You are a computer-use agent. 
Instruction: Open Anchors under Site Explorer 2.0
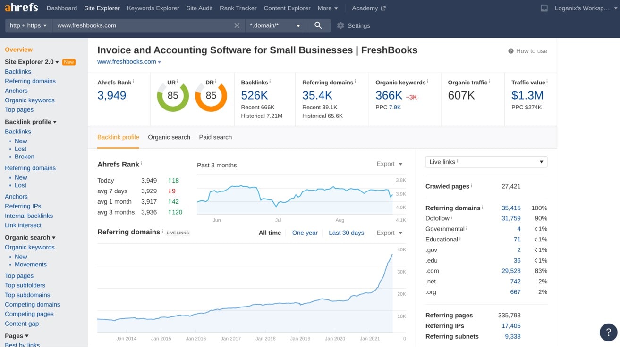16,91
